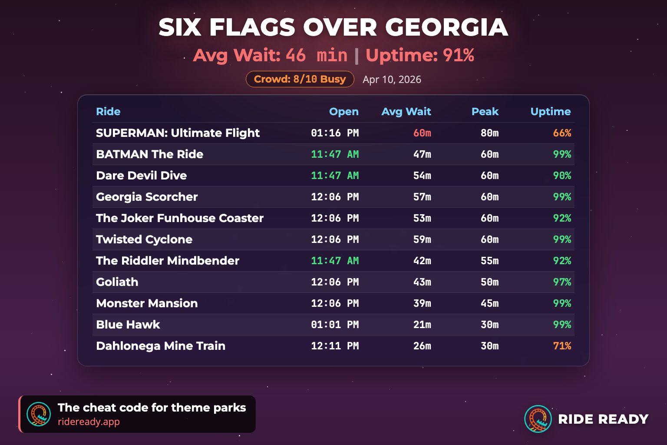Click Blue Hawk's 21m average wait

[x=423, y=325]
